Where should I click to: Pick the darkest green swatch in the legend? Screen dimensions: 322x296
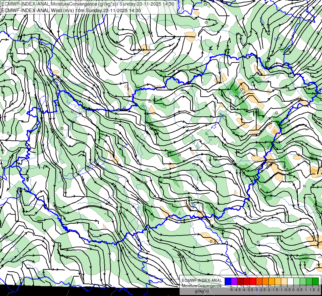point(315,281)
